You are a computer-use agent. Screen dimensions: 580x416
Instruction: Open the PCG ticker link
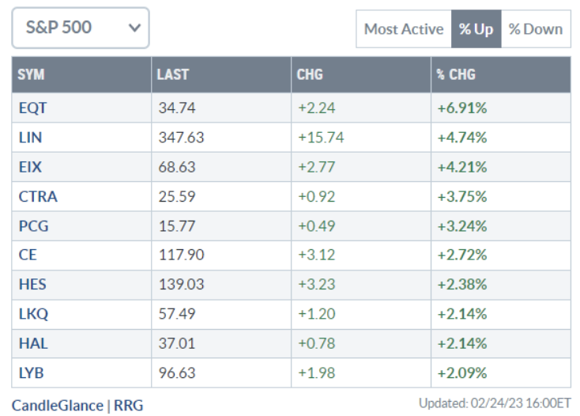pos(33,225)
